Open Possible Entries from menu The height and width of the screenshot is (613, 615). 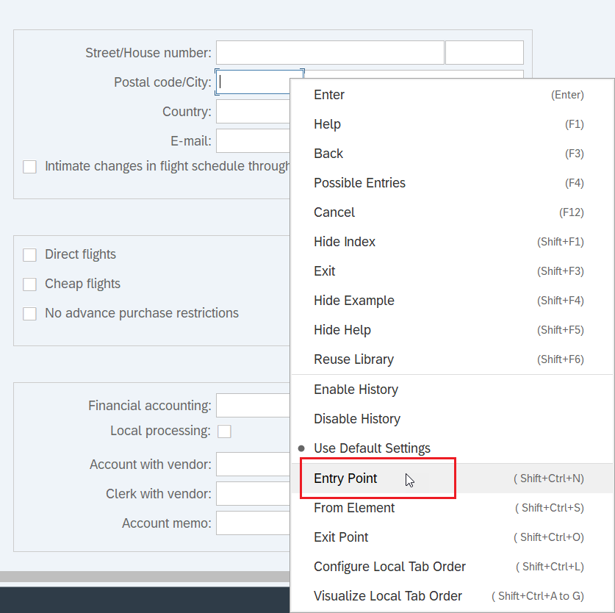click(452, 183)
